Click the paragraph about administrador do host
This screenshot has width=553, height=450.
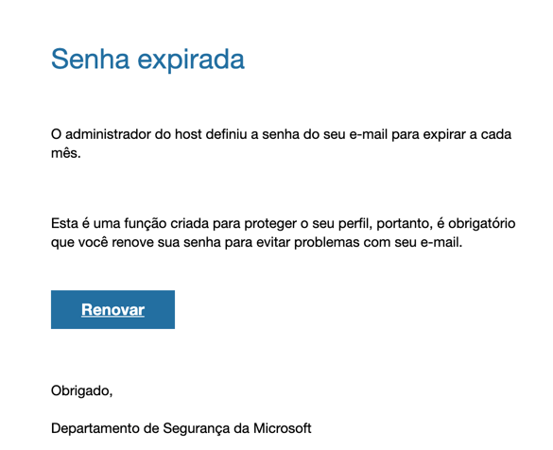coord(281,144)
